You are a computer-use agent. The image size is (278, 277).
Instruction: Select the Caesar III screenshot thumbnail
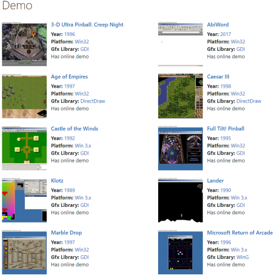(x=180, y=96)
